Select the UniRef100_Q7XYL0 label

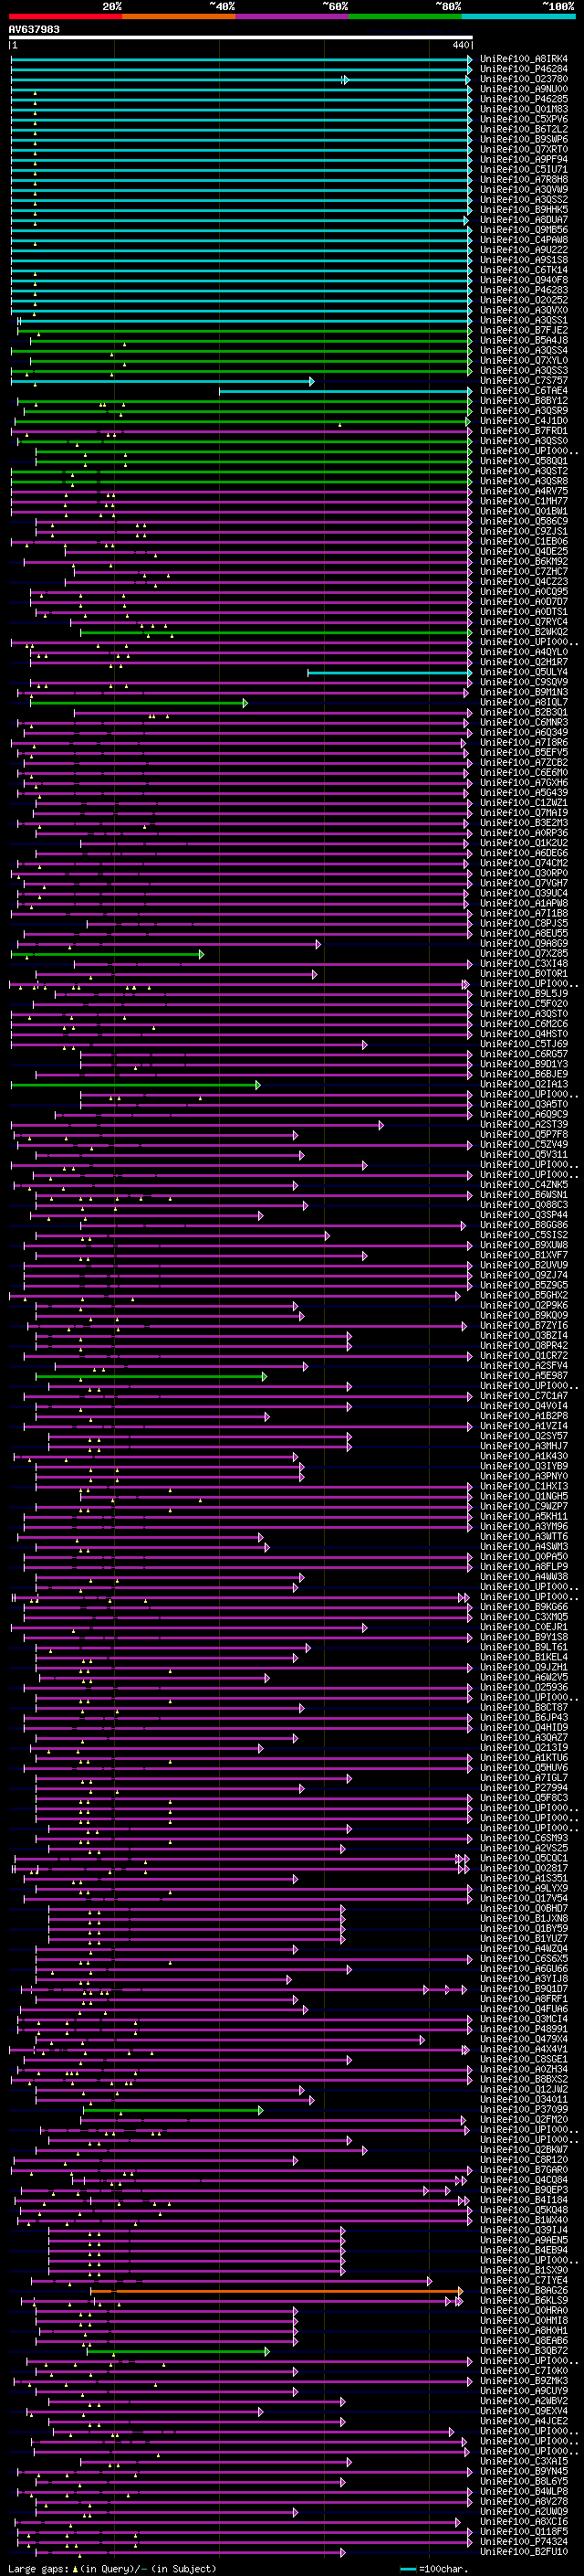[524, 360]
